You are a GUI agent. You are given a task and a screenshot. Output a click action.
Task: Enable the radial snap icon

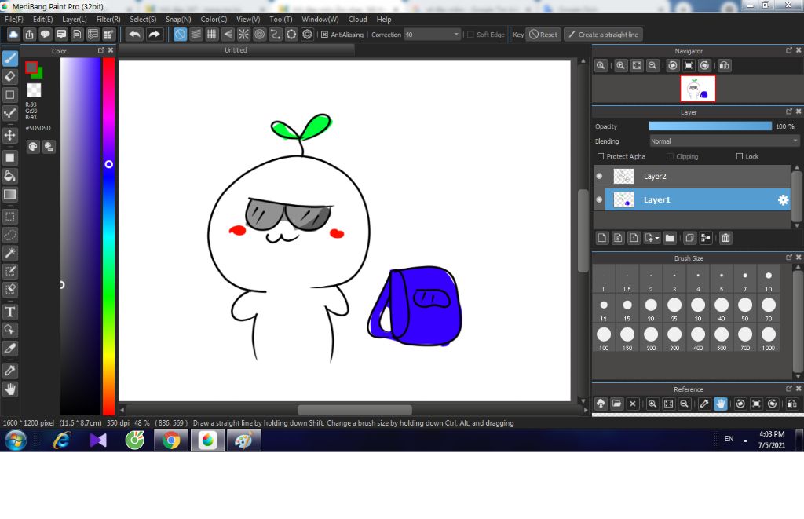click(x=243, y=35)
